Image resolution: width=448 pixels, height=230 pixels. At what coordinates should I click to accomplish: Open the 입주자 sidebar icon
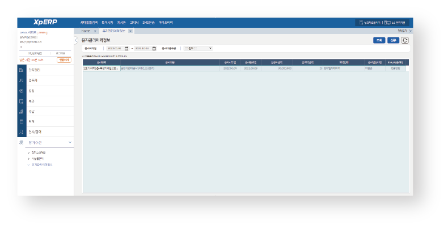[x=22, y=80]
